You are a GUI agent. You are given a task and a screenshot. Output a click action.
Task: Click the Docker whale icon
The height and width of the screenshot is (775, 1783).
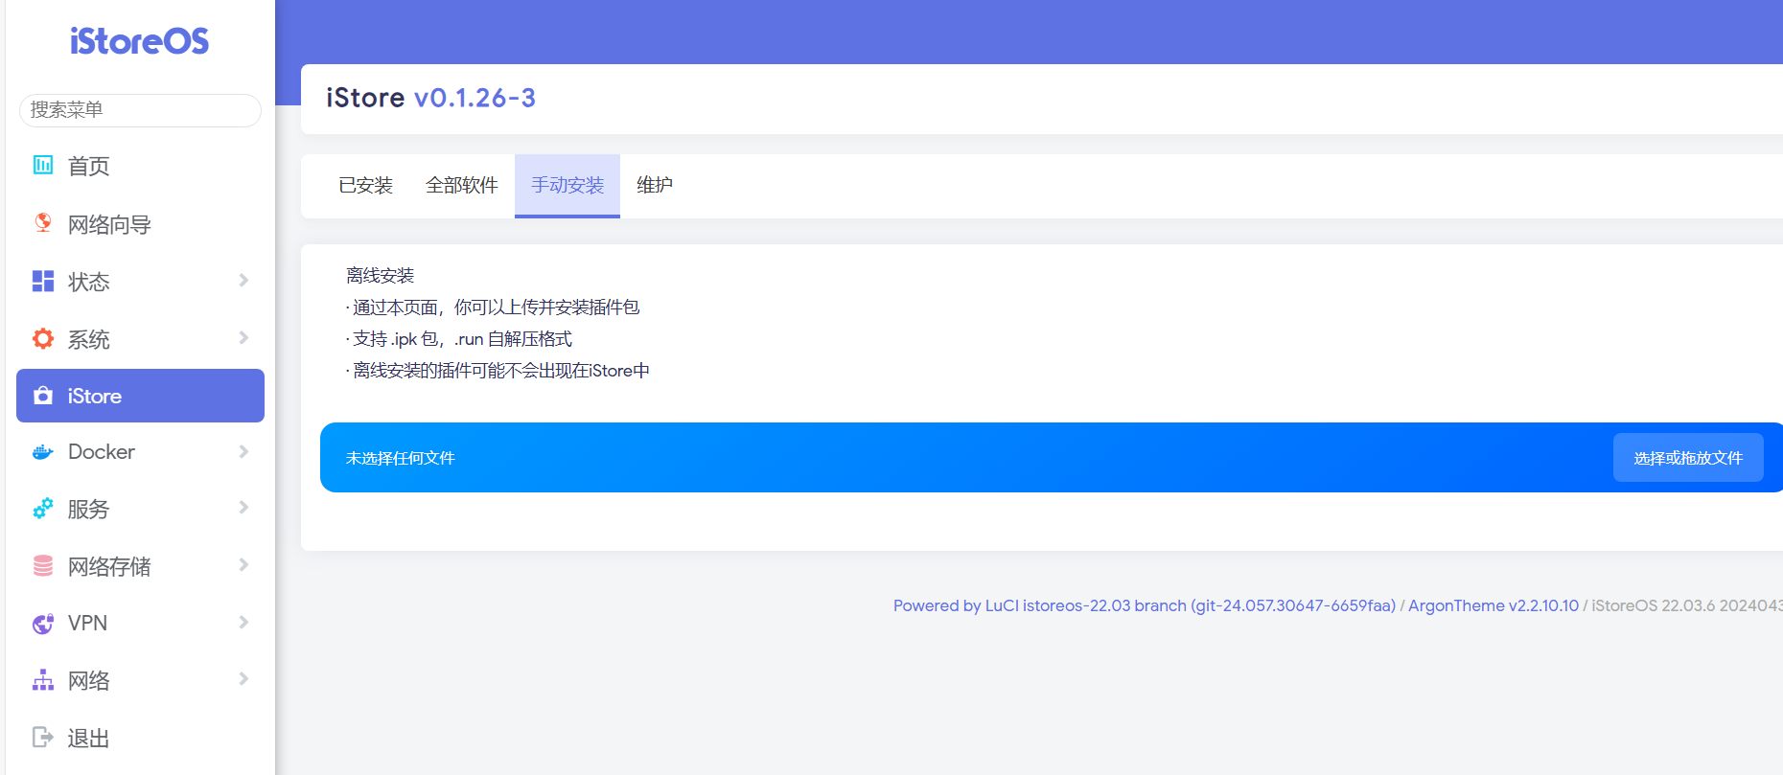pos(43,452)
